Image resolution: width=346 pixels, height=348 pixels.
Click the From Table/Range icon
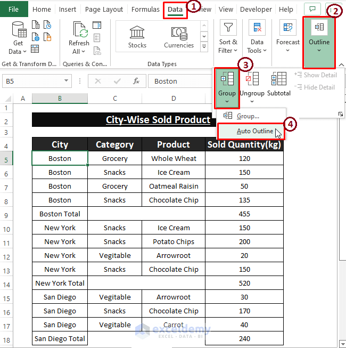coord(35,49)
